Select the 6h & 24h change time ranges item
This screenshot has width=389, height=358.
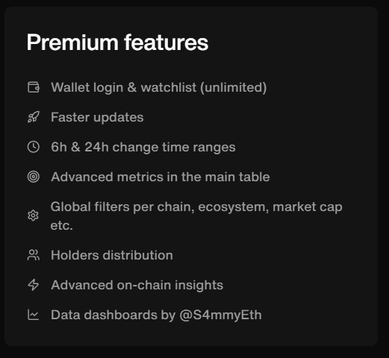(x=143, y=147)
